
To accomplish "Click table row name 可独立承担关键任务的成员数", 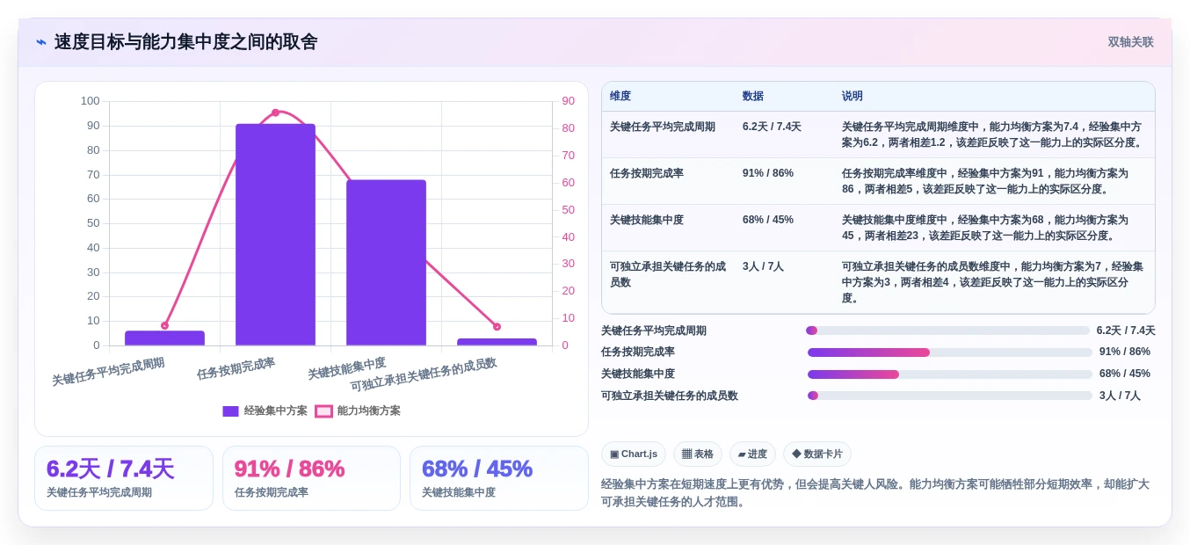I will click(668, 274).
